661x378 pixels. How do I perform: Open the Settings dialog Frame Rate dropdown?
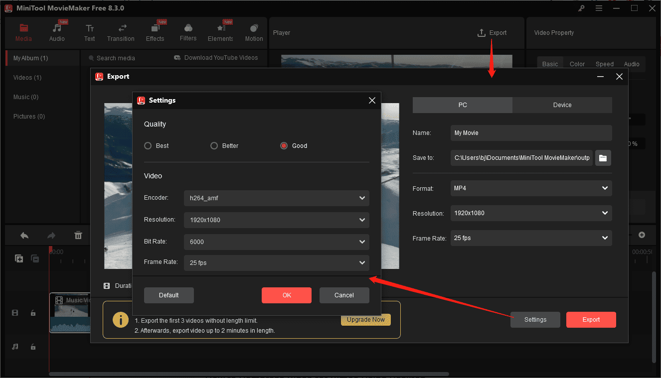click(277, 263)
